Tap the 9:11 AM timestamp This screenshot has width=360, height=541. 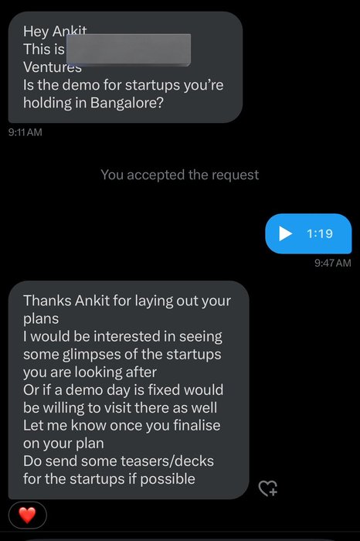tap(25, 132)
